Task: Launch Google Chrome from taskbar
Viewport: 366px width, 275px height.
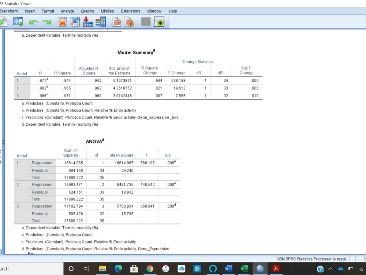Action: click(x=150, y=269)
